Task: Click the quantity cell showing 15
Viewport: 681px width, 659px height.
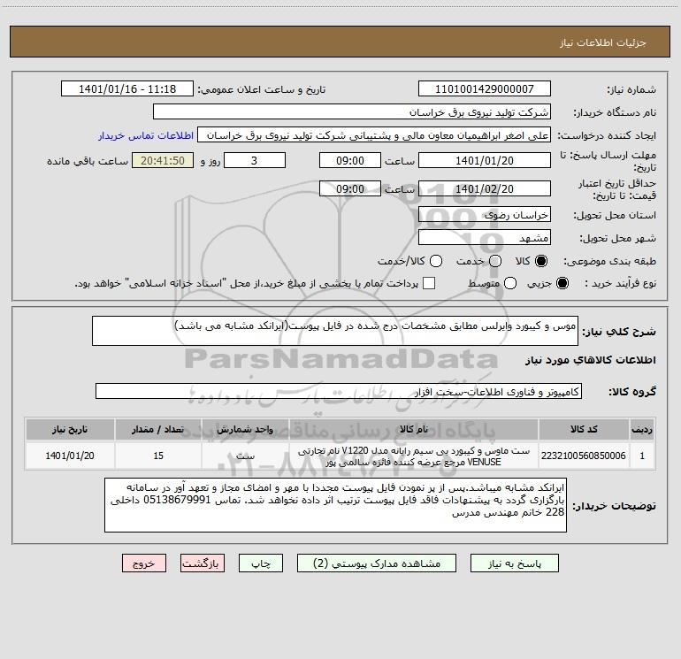Action: pos(158,456)
